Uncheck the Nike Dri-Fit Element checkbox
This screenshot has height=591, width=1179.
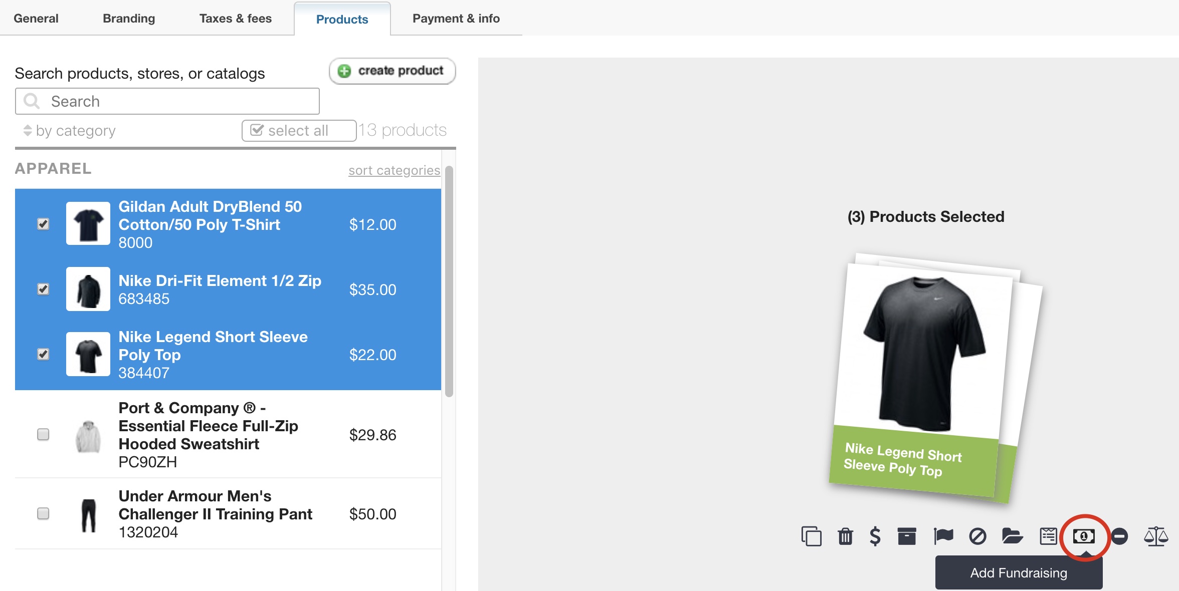tap(43, 289)
